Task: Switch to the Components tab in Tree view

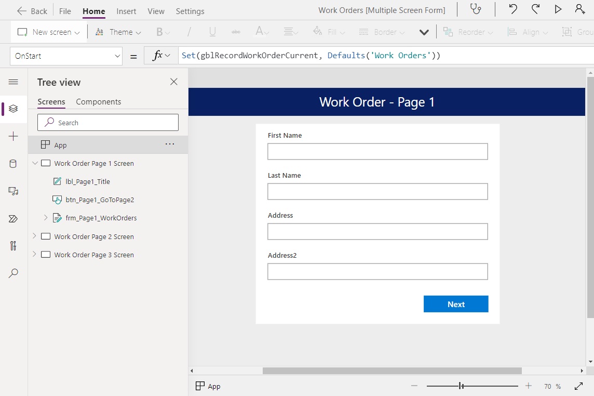Action: [x=98, y=102]
